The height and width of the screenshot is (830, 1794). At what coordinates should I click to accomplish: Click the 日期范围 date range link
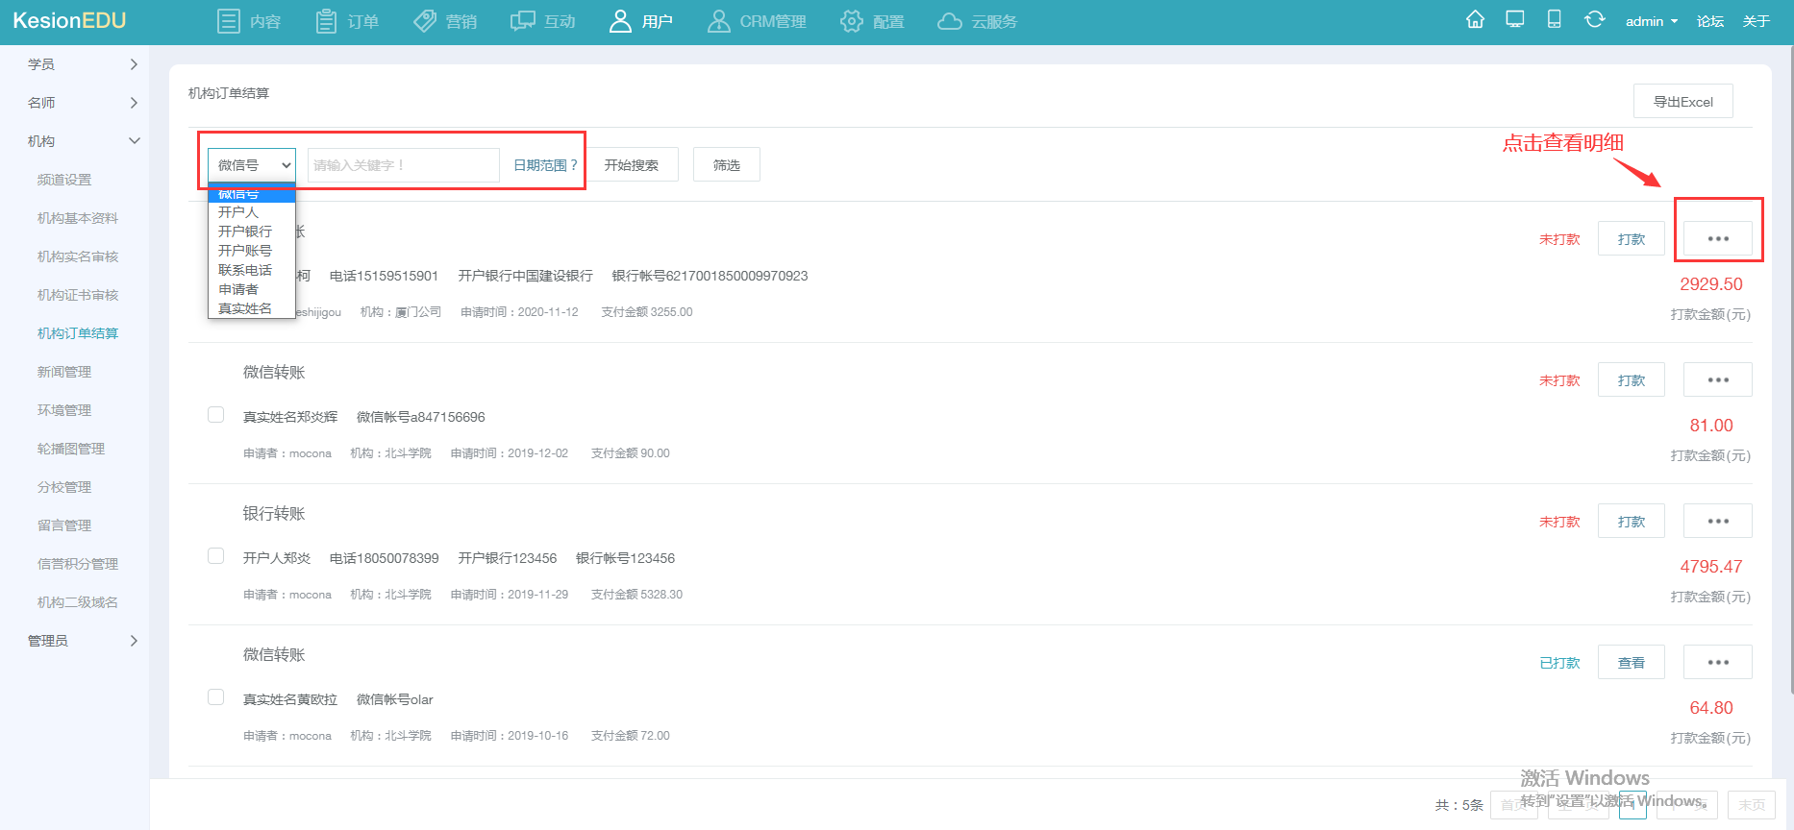click(544, 165)
